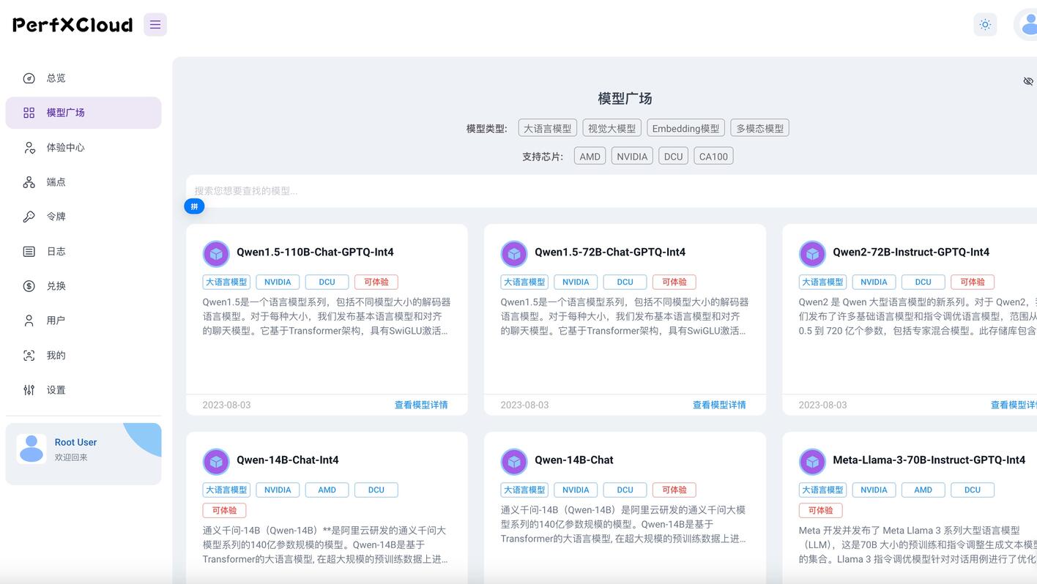Click 可体验 tag on Qwen1.5-72B card
The width and height of the screenshot is (1037, 584).
pos(674,282)
